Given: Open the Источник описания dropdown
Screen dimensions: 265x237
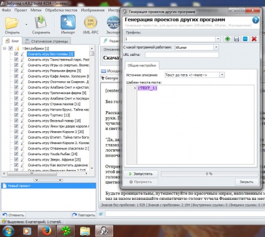Looking at the screenshot, I should pos(222,75).
